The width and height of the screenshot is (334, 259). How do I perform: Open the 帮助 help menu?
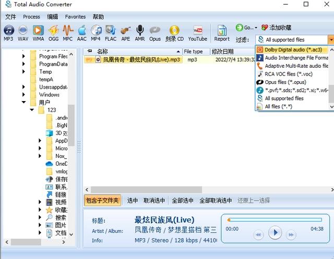pos(98,17)
